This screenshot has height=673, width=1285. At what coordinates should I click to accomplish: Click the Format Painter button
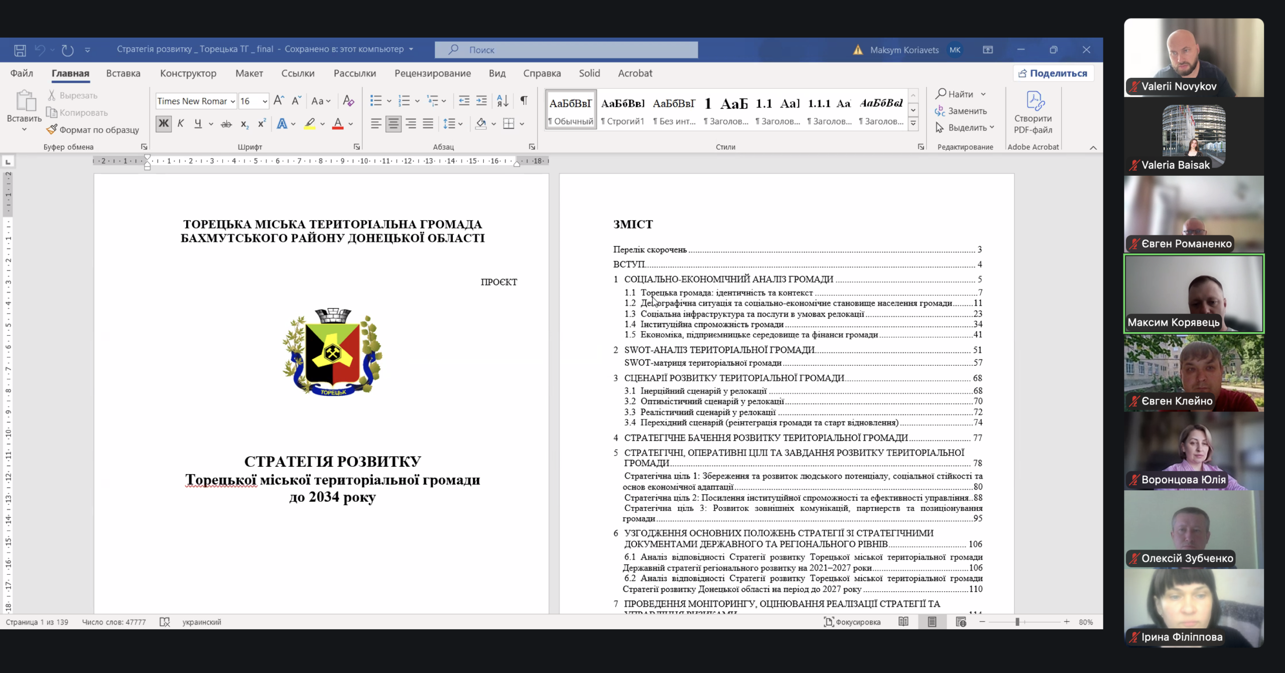coord(92,130)
